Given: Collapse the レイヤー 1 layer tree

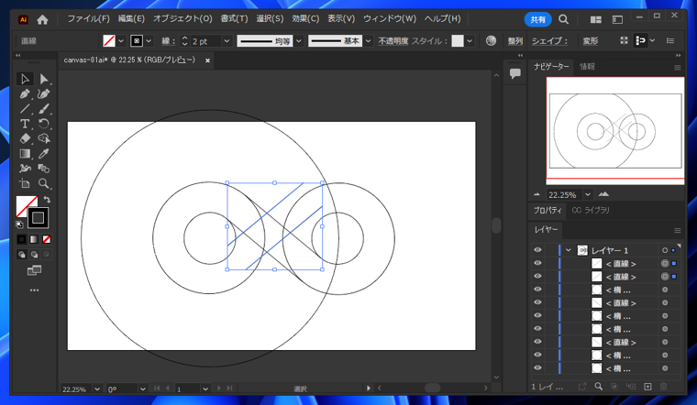Looking at the screenshot, I should point(568,250).
